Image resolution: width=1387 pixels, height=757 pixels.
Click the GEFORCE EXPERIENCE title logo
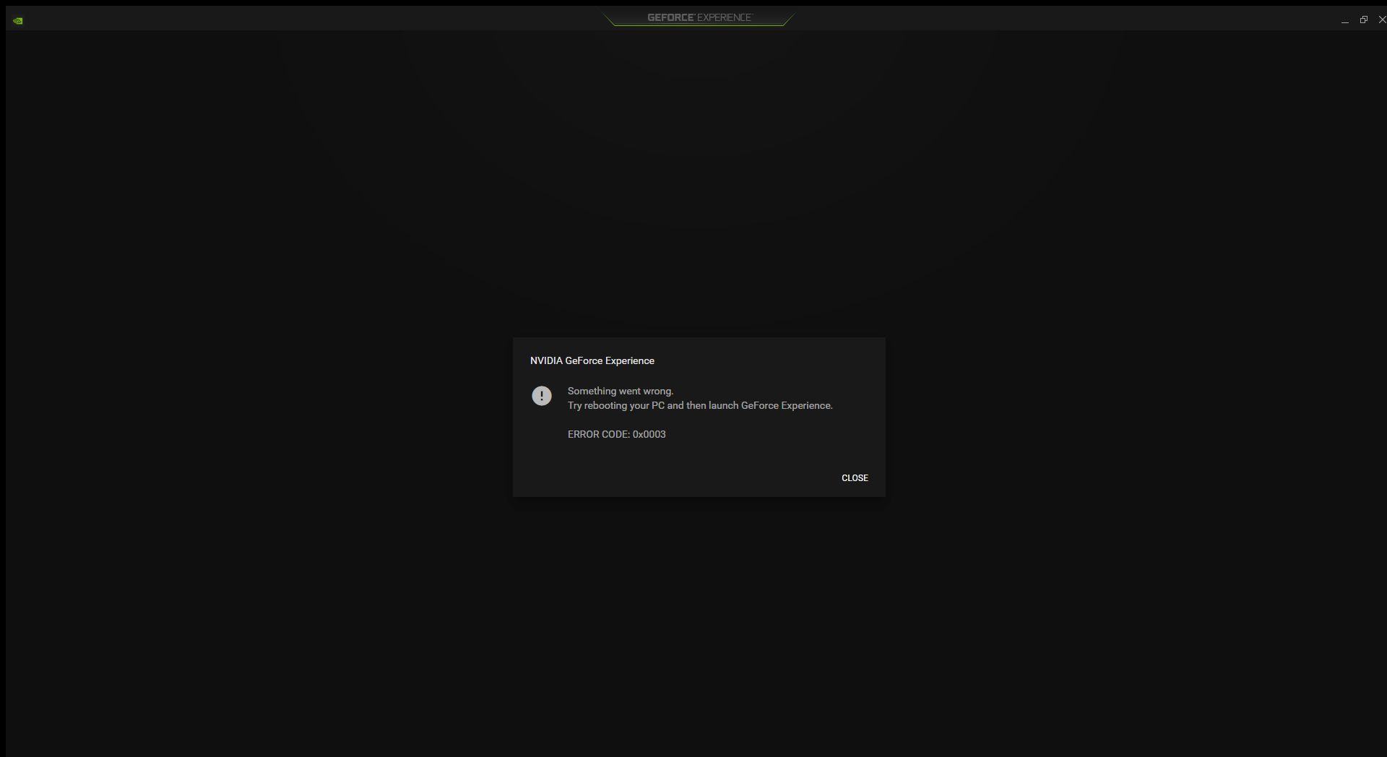pos(699,17)
